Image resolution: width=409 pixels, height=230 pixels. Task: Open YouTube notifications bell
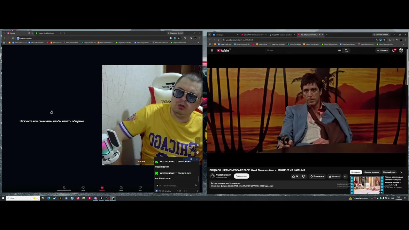pyautogui.click(x=394, y=50)
